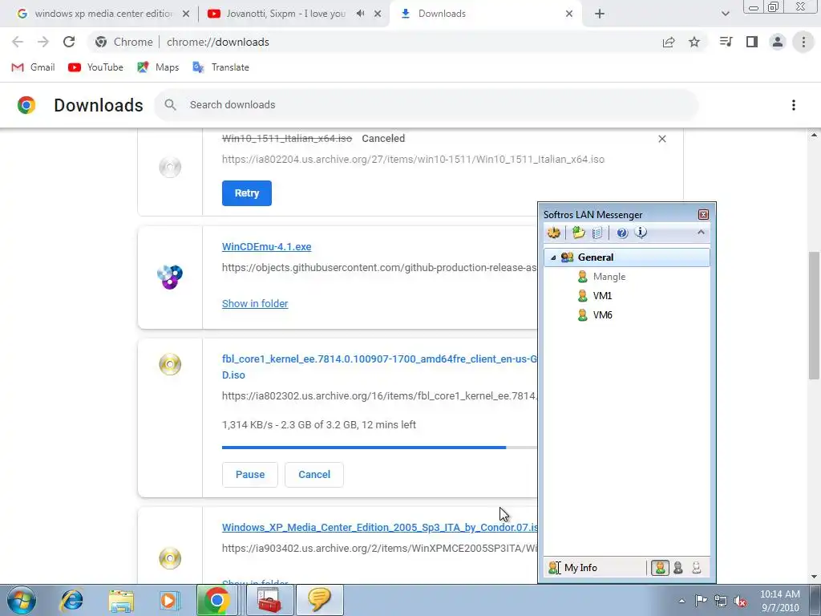Open the blue help question mark icon
This screenshot has width=821, height=616.
pyautogui.click(x=622, y=233)
